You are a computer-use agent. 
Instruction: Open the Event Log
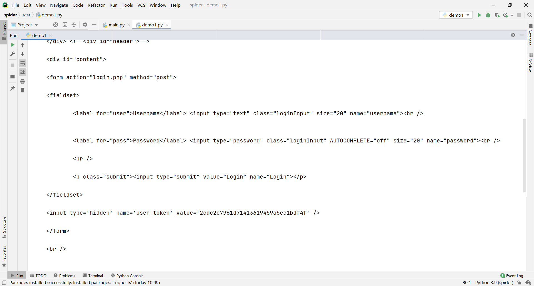point(512,275)
